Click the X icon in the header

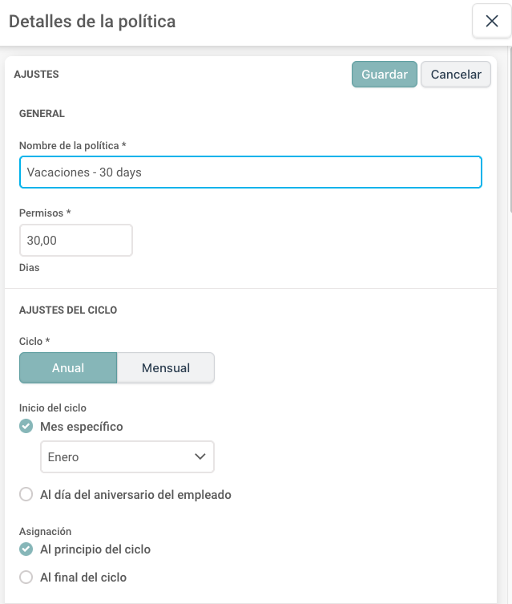492,21
